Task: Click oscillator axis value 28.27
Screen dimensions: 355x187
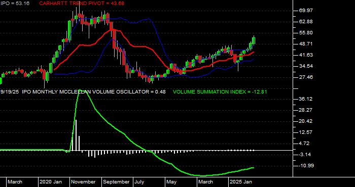Action: tap(306, 110)
